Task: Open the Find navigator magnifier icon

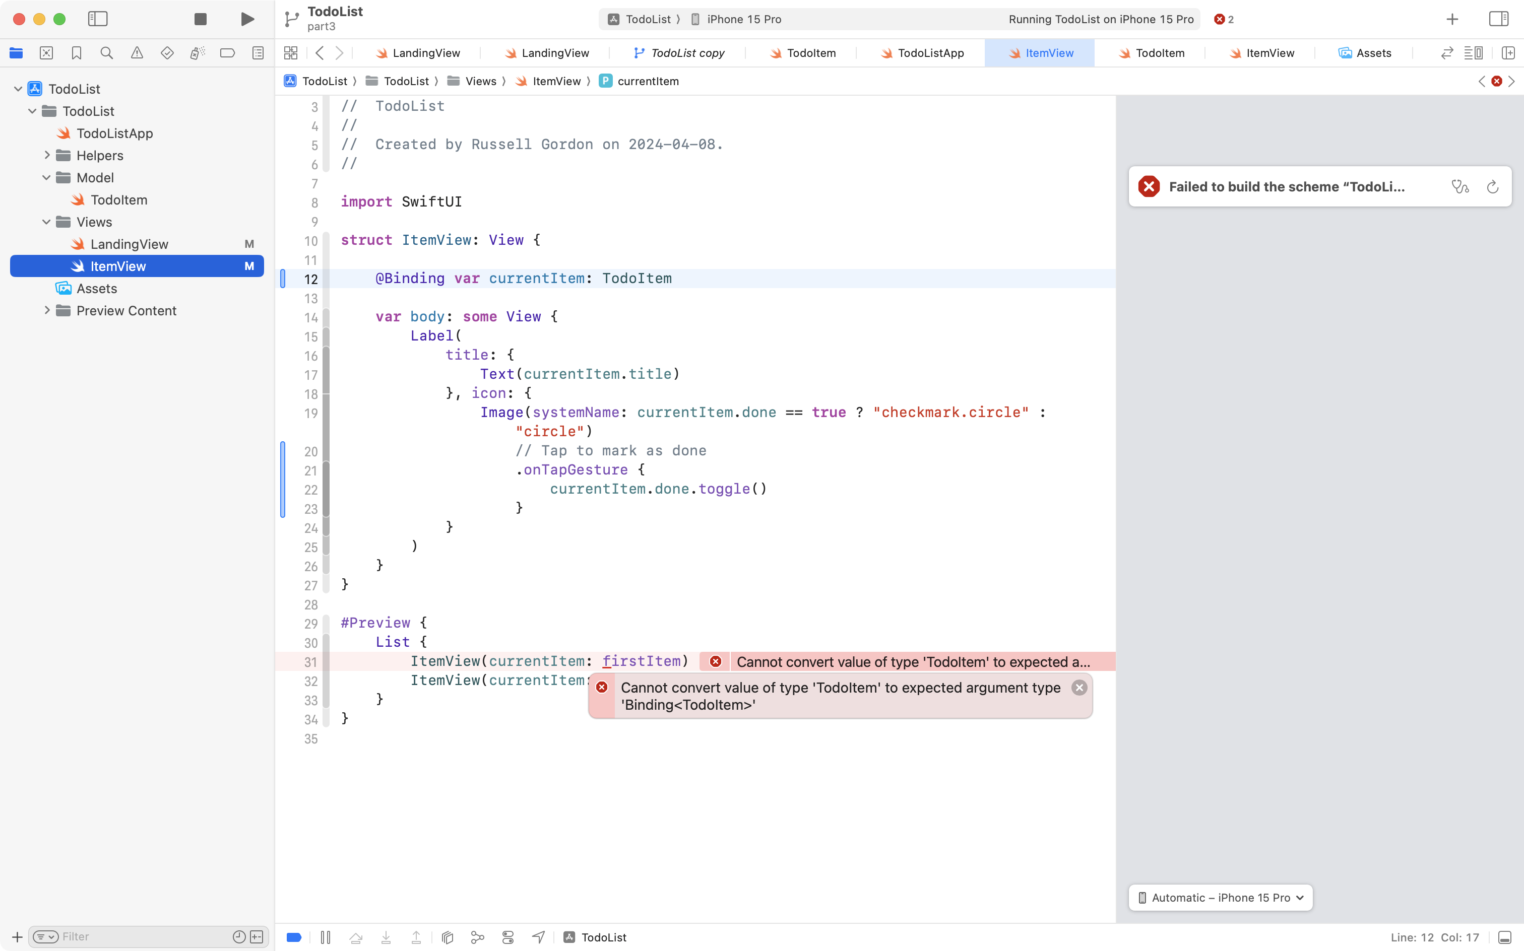Action: 106,53
